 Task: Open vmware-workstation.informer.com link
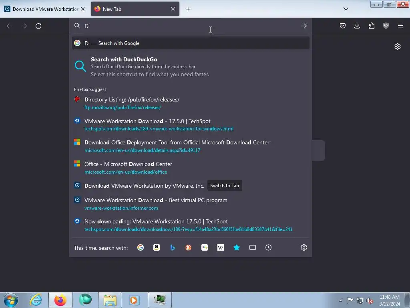pyautogui.click(x=121, y=208)
